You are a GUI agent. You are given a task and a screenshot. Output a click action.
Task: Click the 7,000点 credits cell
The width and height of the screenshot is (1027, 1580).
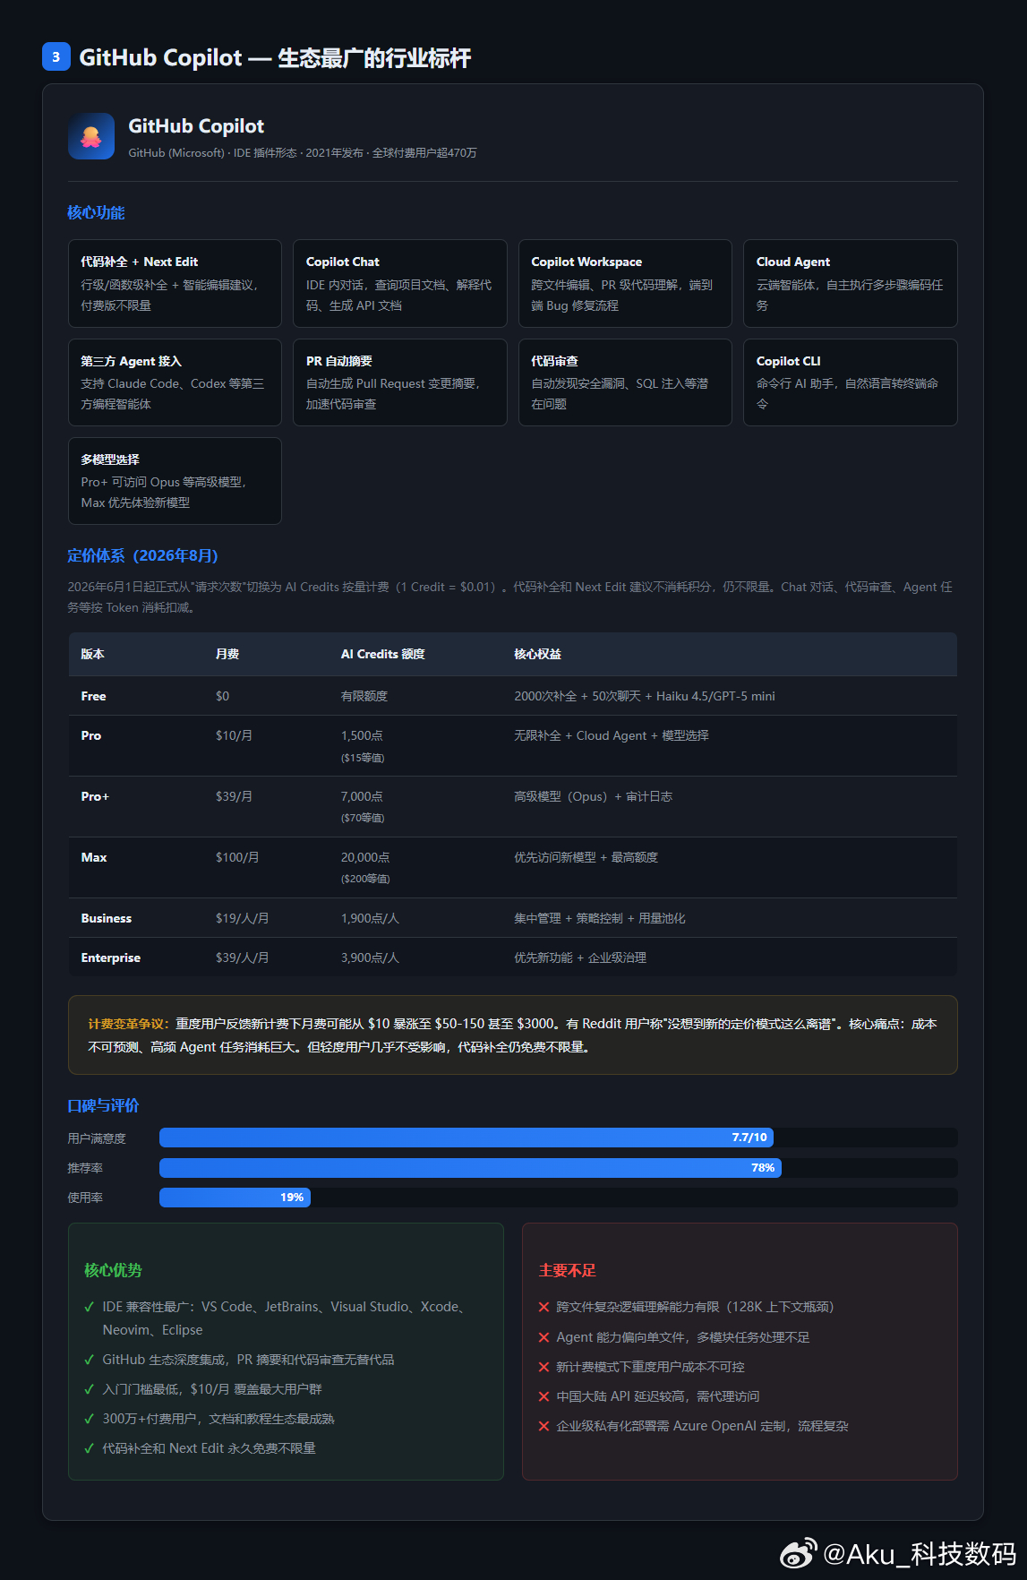[x=362, y=796]
